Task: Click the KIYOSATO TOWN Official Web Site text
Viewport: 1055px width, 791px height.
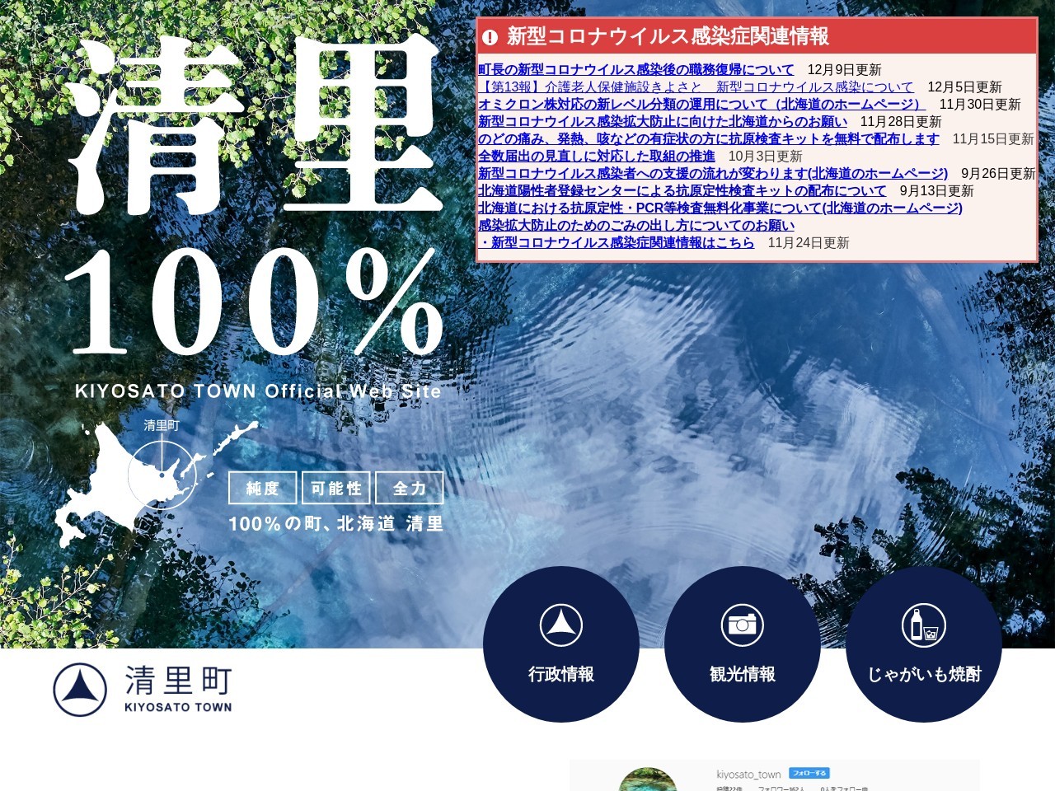Action: pyautogui.click(x=258, y=391)
